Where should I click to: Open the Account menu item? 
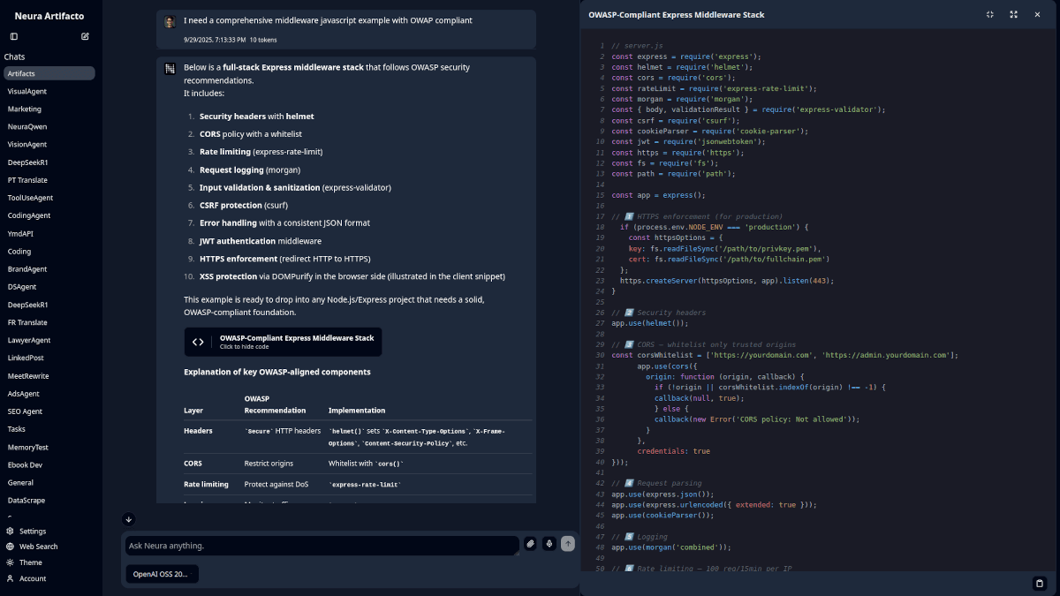coord(33,578)
